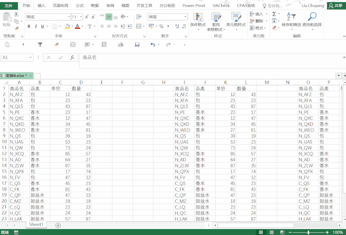Image resolution: width=346 pixels, height=235 pixels.
Task: Open Conditional Formatting menu
Action: click(x=198, y=21)
